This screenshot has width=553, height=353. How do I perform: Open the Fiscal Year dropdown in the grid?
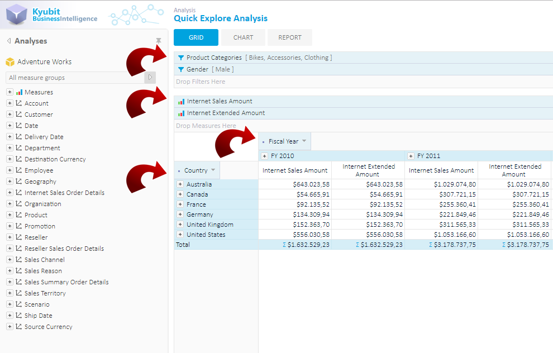(x=303, y=141)
